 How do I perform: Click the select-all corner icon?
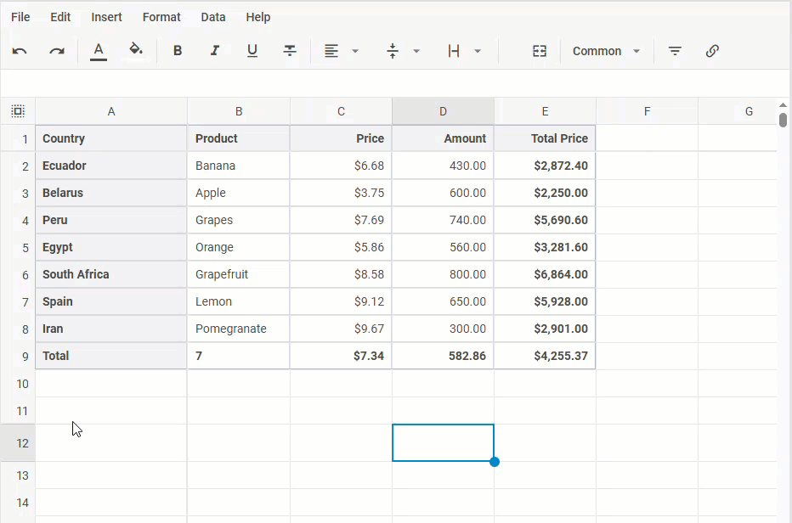click(18, 111)
